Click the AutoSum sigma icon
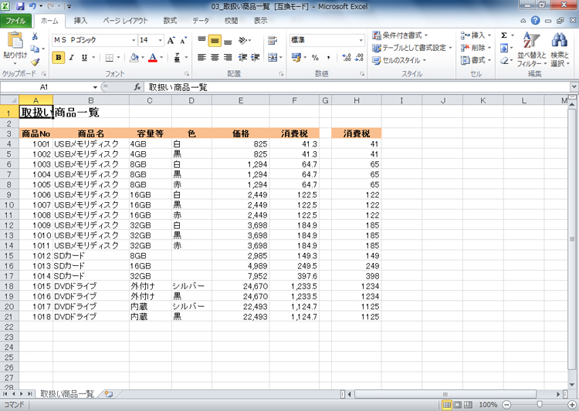This screenshot has width=579, height=411. (504, 35)
